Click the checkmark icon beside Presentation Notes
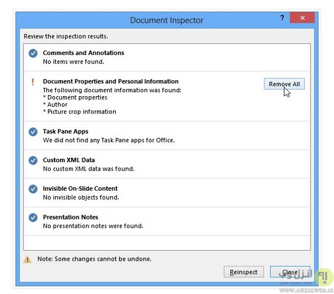 (x=33, y=217)
